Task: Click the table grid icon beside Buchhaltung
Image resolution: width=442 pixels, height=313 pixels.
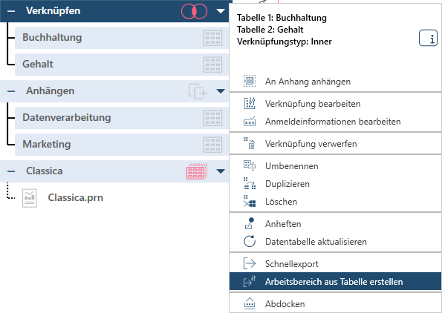Action: point(212,38)
